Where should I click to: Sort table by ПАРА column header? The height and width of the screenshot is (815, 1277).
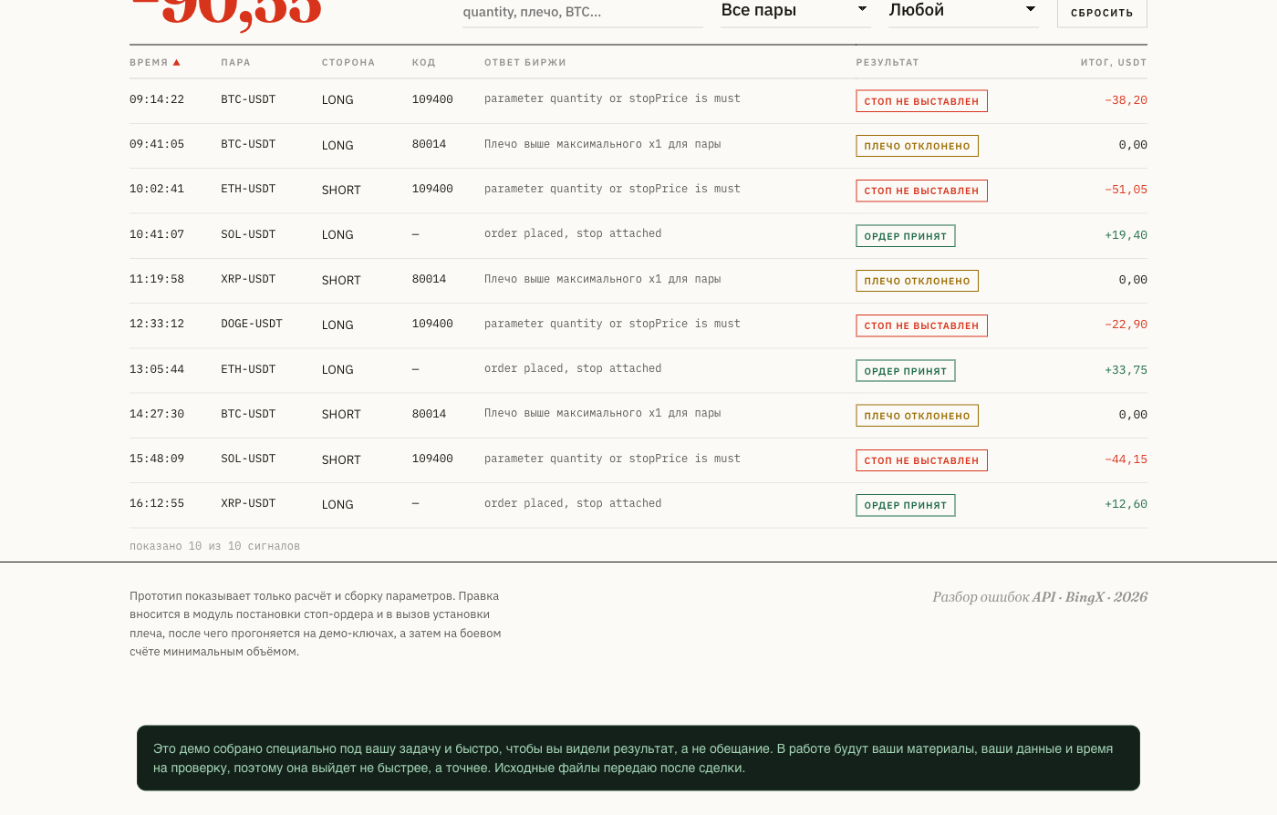click(x=235, y=63)
